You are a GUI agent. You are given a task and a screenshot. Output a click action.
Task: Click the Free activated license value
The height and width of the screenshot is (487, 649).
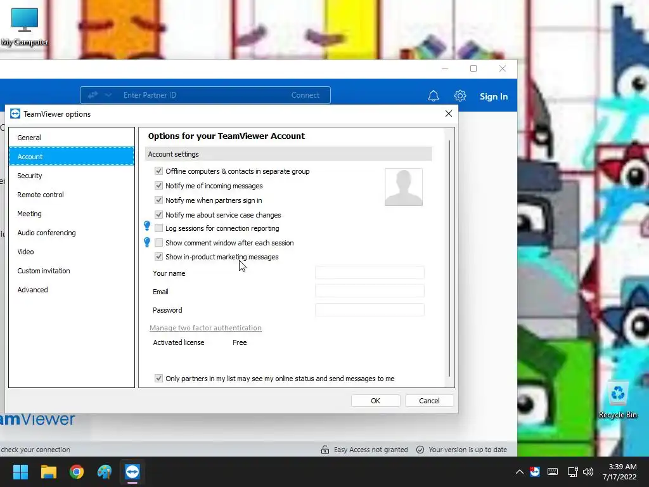tap(240, 342)
